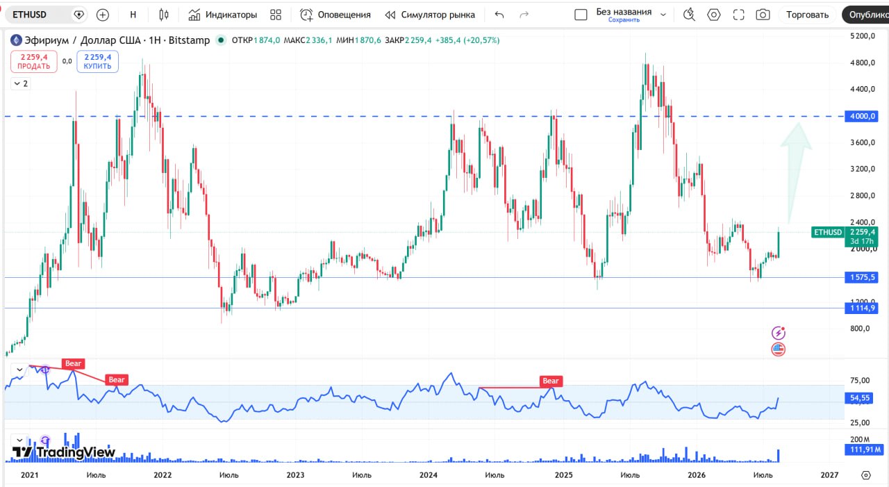Click the Без названия layout name
889x487 pixels.
coord(624,11)
